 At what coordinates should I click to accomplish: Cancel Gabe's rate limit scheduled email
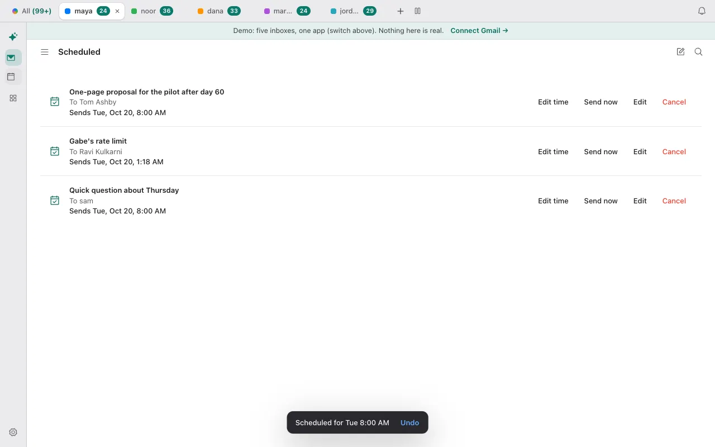[x=674, y=151]
